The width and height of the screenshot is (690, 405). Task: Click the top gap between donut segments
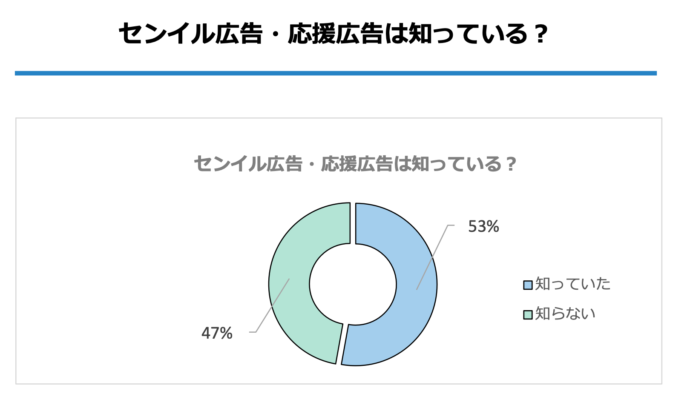(x=353, y=223)
